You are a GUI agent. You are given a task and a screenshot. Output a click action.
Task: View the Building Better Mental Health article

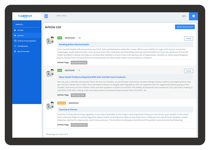188,38
